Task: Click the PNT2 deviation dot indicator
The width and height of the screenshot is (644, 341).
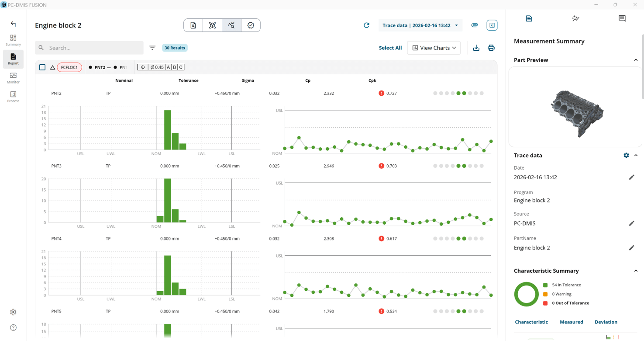Action: pyautogui.click(x=458, y=93)
